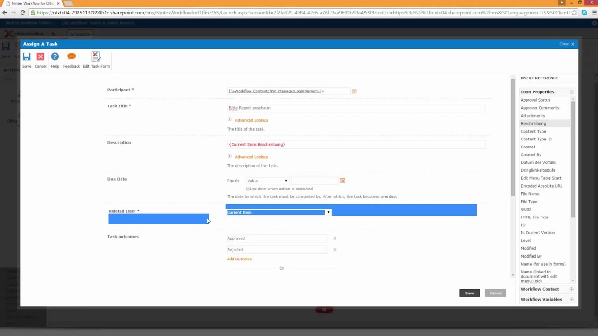Expand the Workflow Context section

coord(571,289)
